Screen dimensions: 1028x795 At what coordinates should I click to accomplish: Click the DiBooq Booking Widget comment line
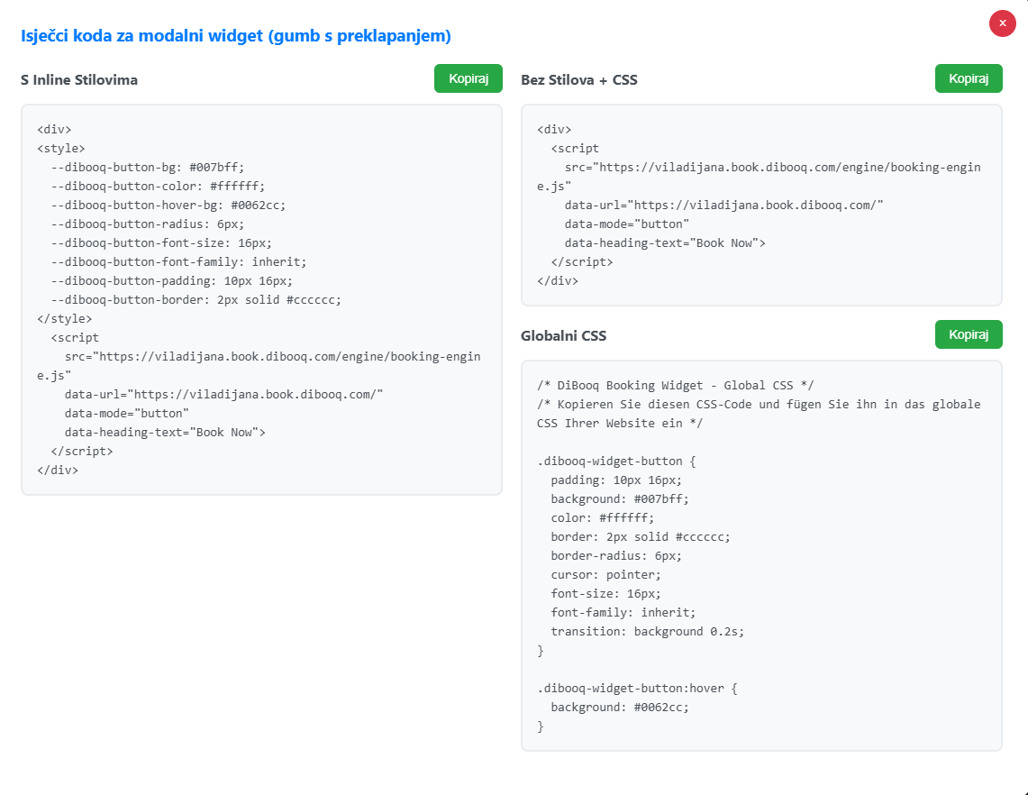point(676,385)
